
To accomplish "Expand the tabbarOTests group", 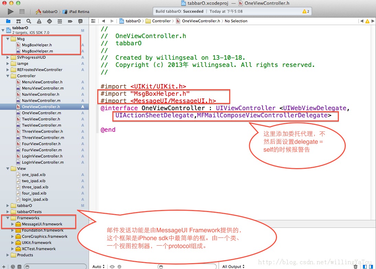I will [x=8, y=212].
